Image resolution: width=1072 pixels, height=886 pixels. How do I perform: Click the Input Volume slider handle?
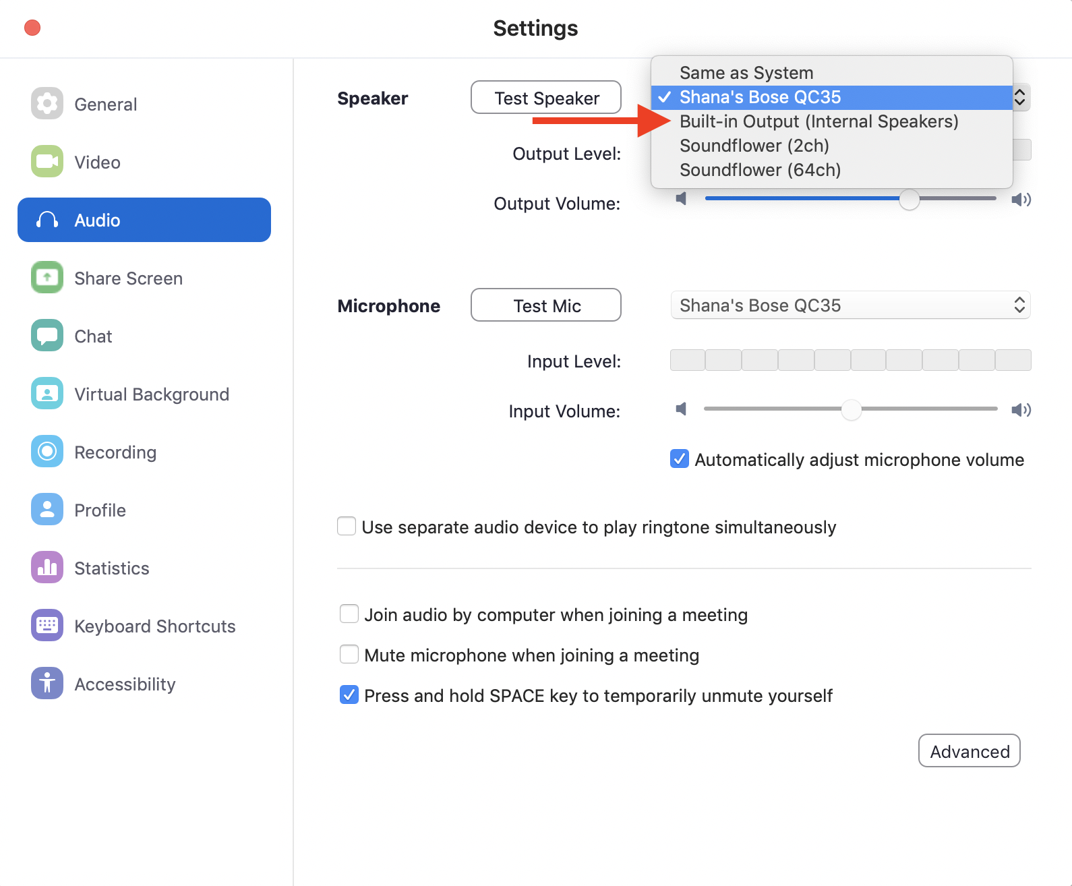pyautogui.click(x=852, y=409)
